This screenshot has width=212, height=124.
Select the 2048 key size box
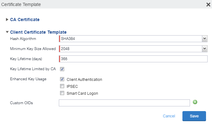point(131,49)
